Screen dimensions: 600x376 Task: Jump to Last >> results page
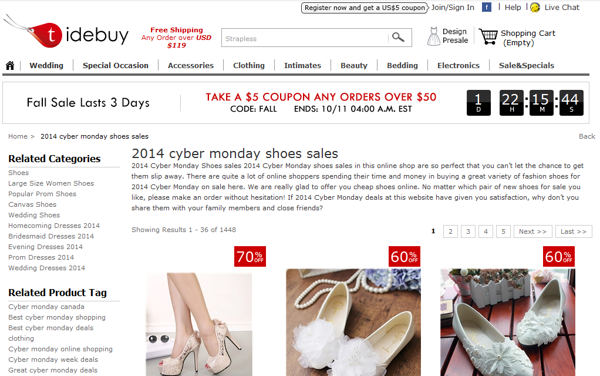(x=574, y=231)
